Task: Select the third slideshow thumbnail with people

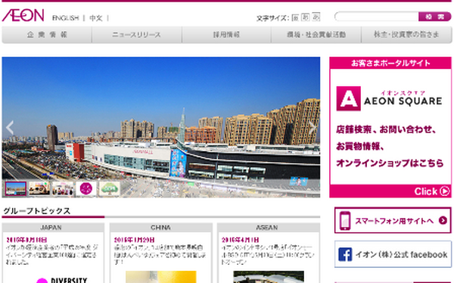Action: (x=63, y=189)
